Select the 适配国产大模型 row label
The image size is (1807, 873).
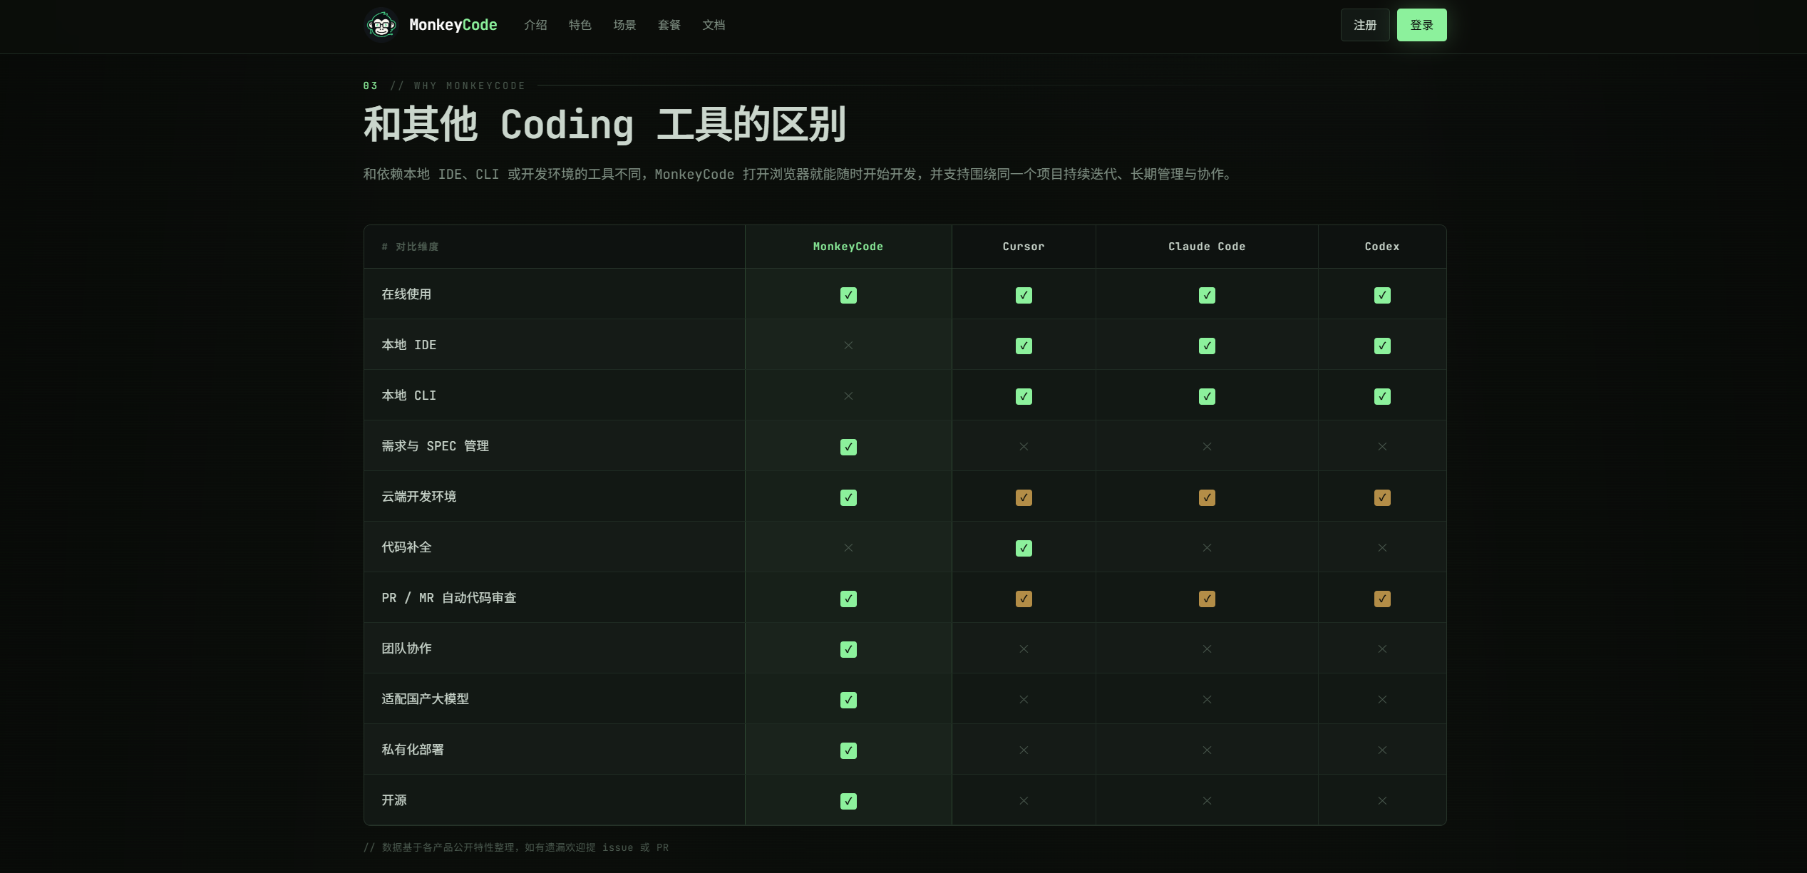coord(425,699)
